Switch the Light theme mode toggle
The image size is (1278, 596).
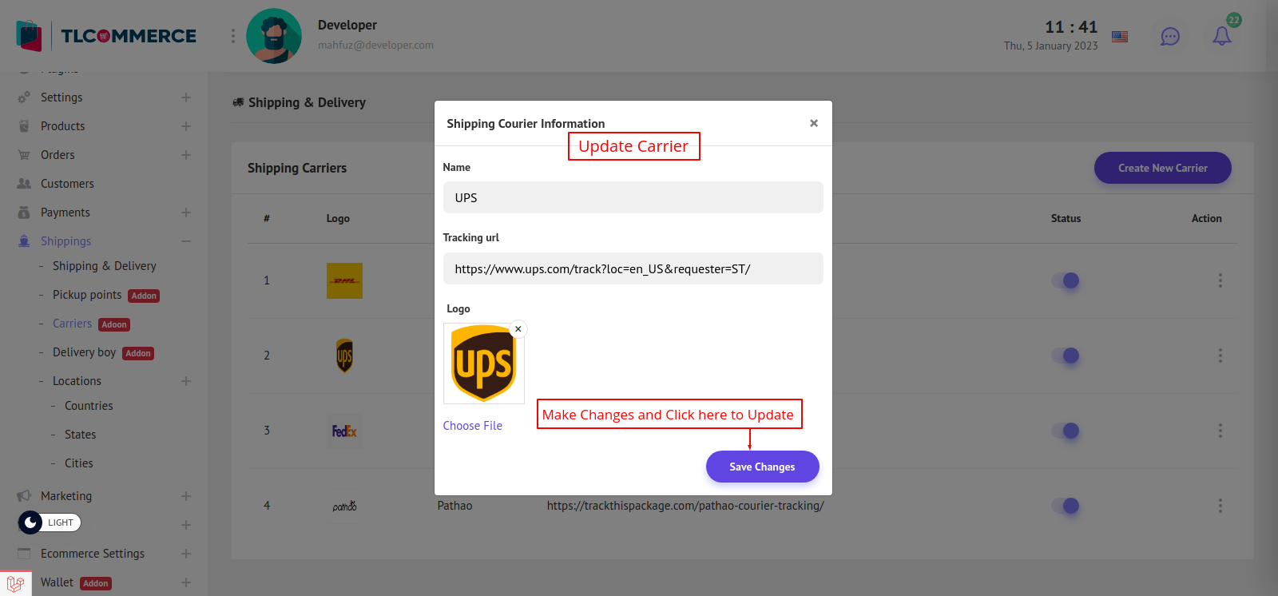(50, 522)
